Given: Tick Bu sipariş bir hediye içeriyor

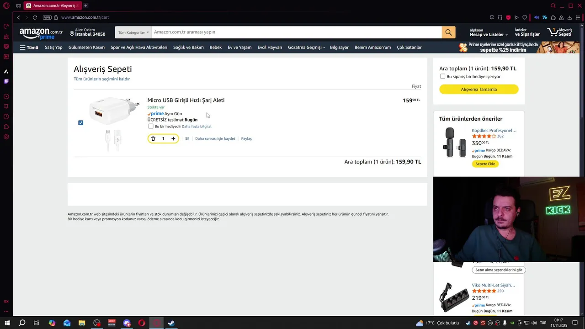Looking at the screenshot, I should tap(442, 76).
